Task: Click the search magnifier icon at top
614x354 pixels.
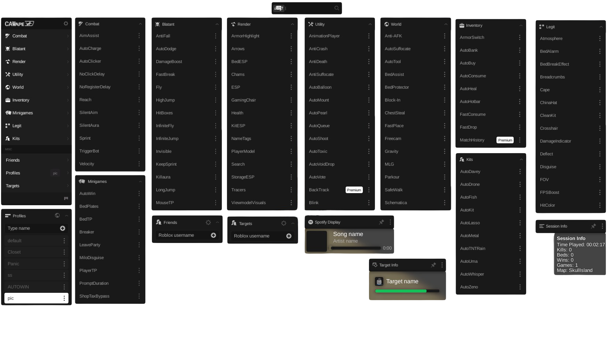Action: 336,8
